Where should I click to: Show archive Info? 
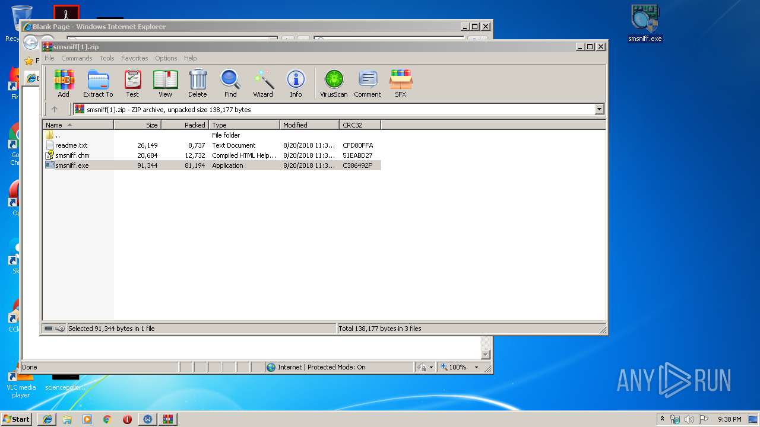click(x=296, y=83)
